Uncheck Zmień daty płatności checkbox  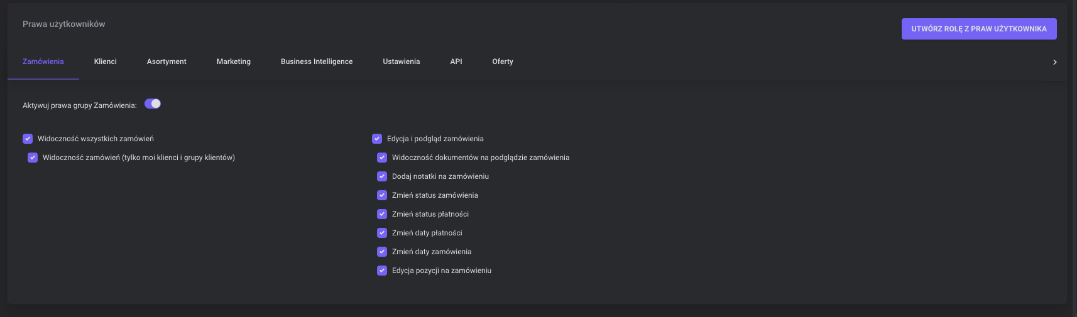point(382,233)
